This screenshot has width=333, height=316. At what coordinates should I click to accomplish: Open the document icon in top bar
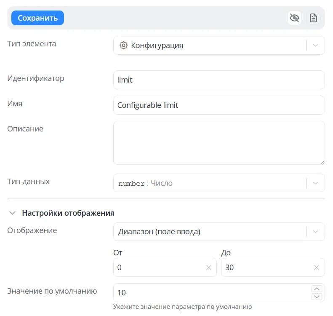(313, 18)
